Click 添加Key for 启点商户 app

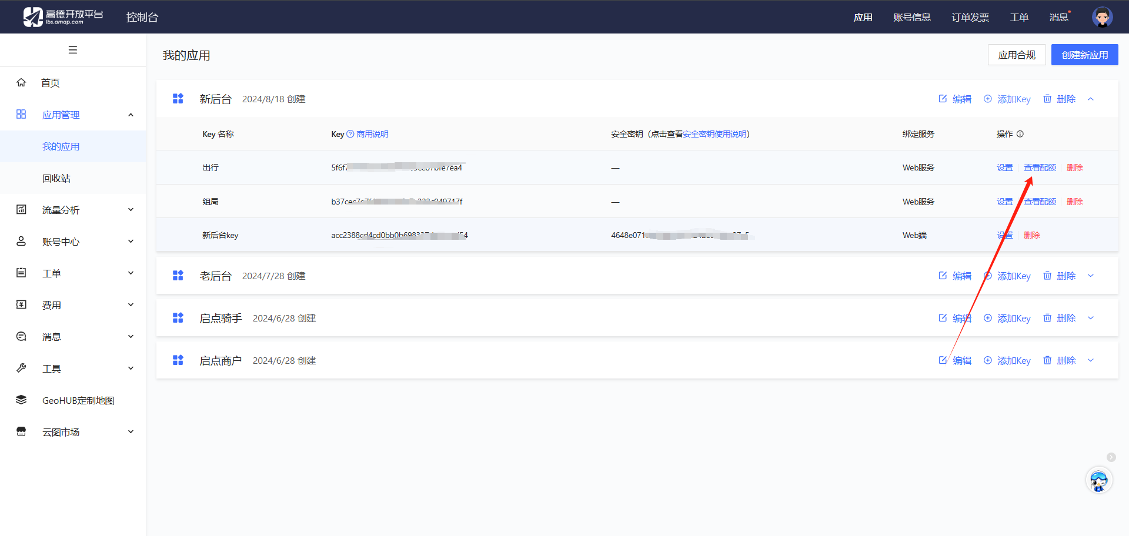point(1007,360)
